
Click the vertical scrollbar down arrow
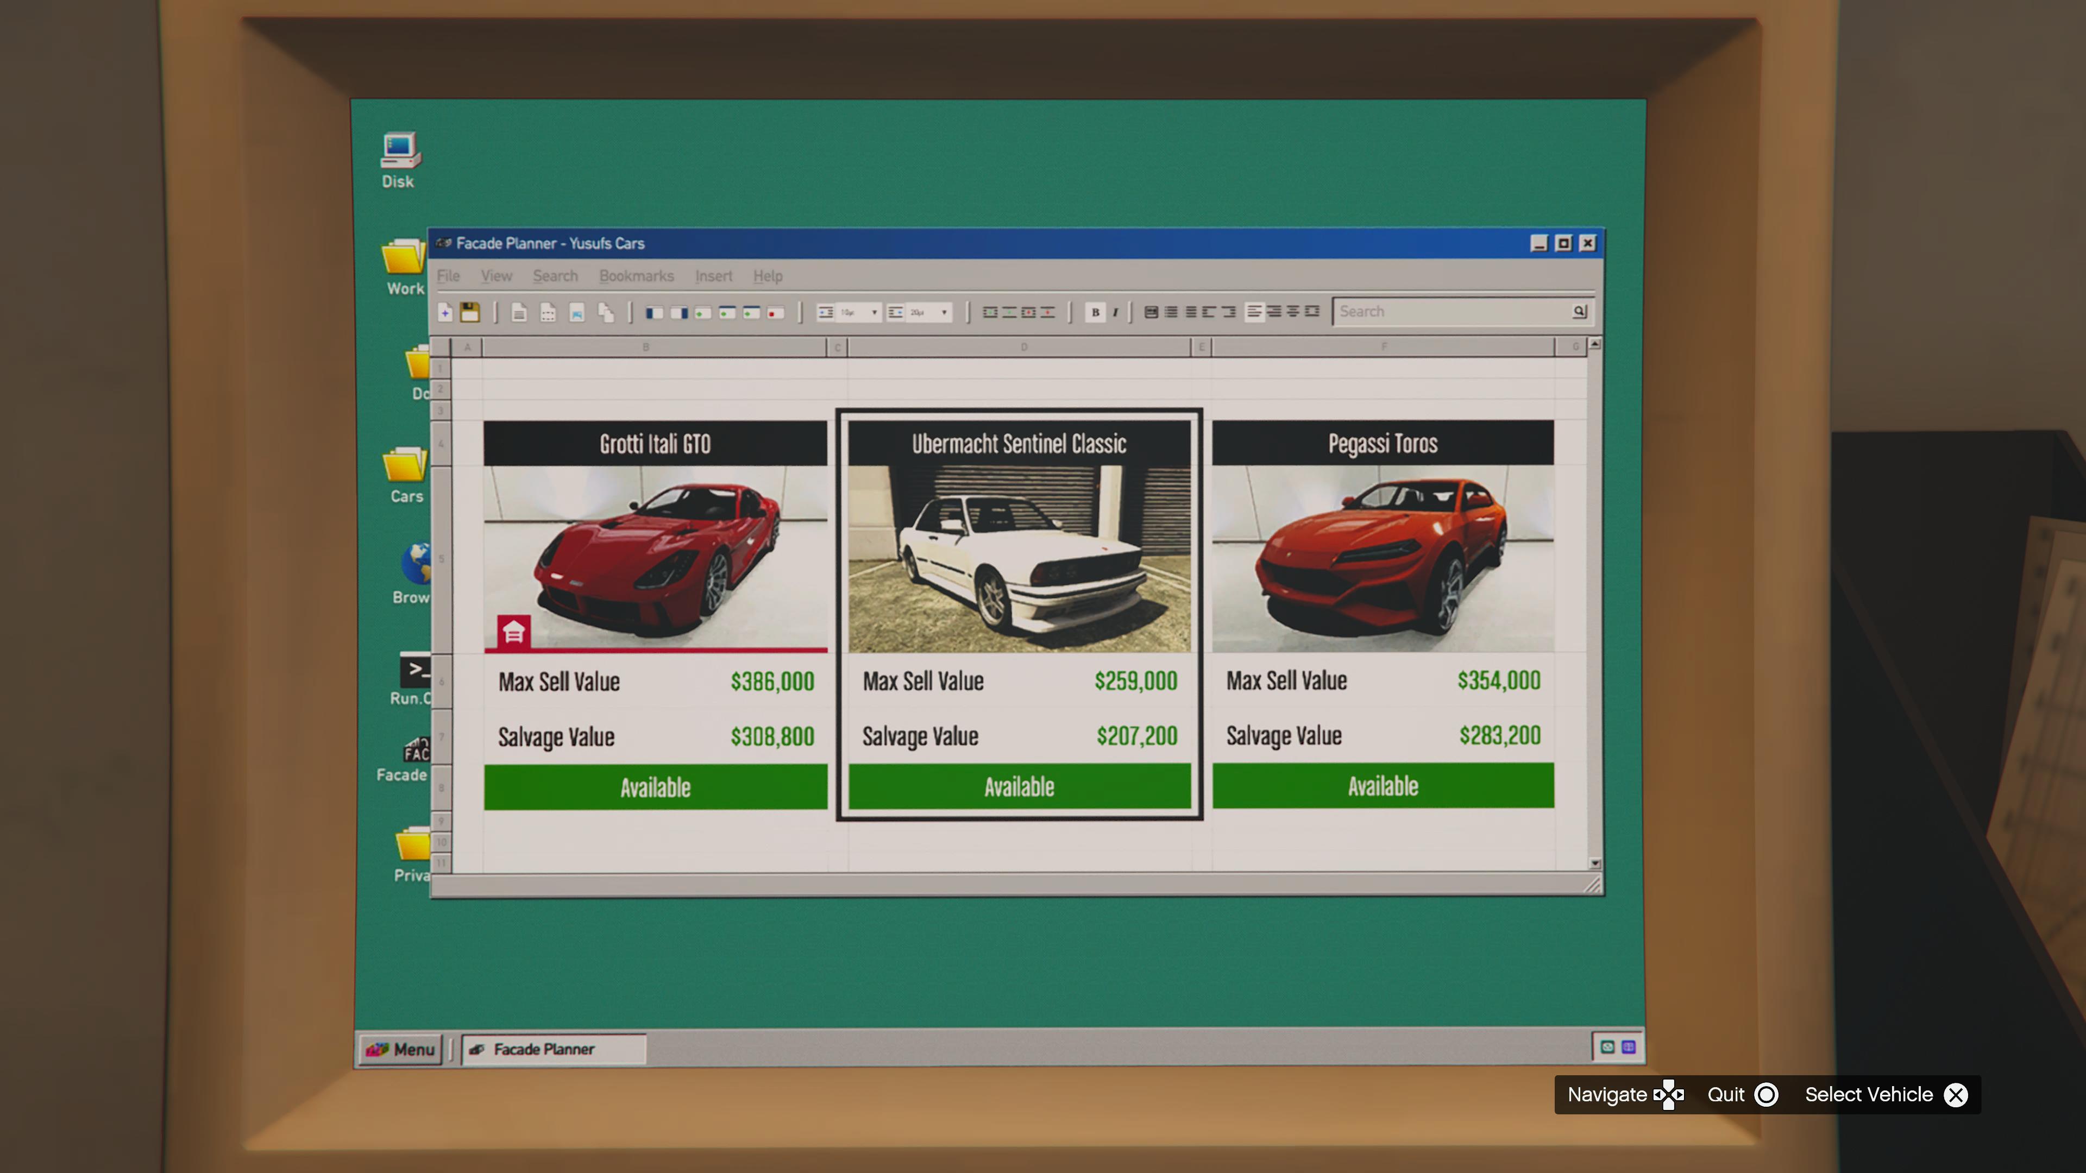coord(1594,863)
